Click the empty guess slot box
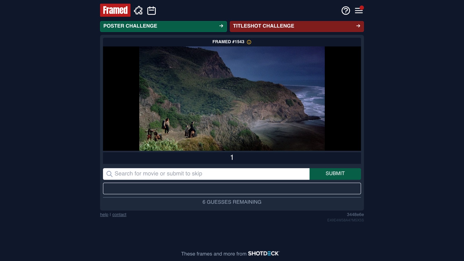This screenshot has height=261, width=464. [x=232, y=188]
